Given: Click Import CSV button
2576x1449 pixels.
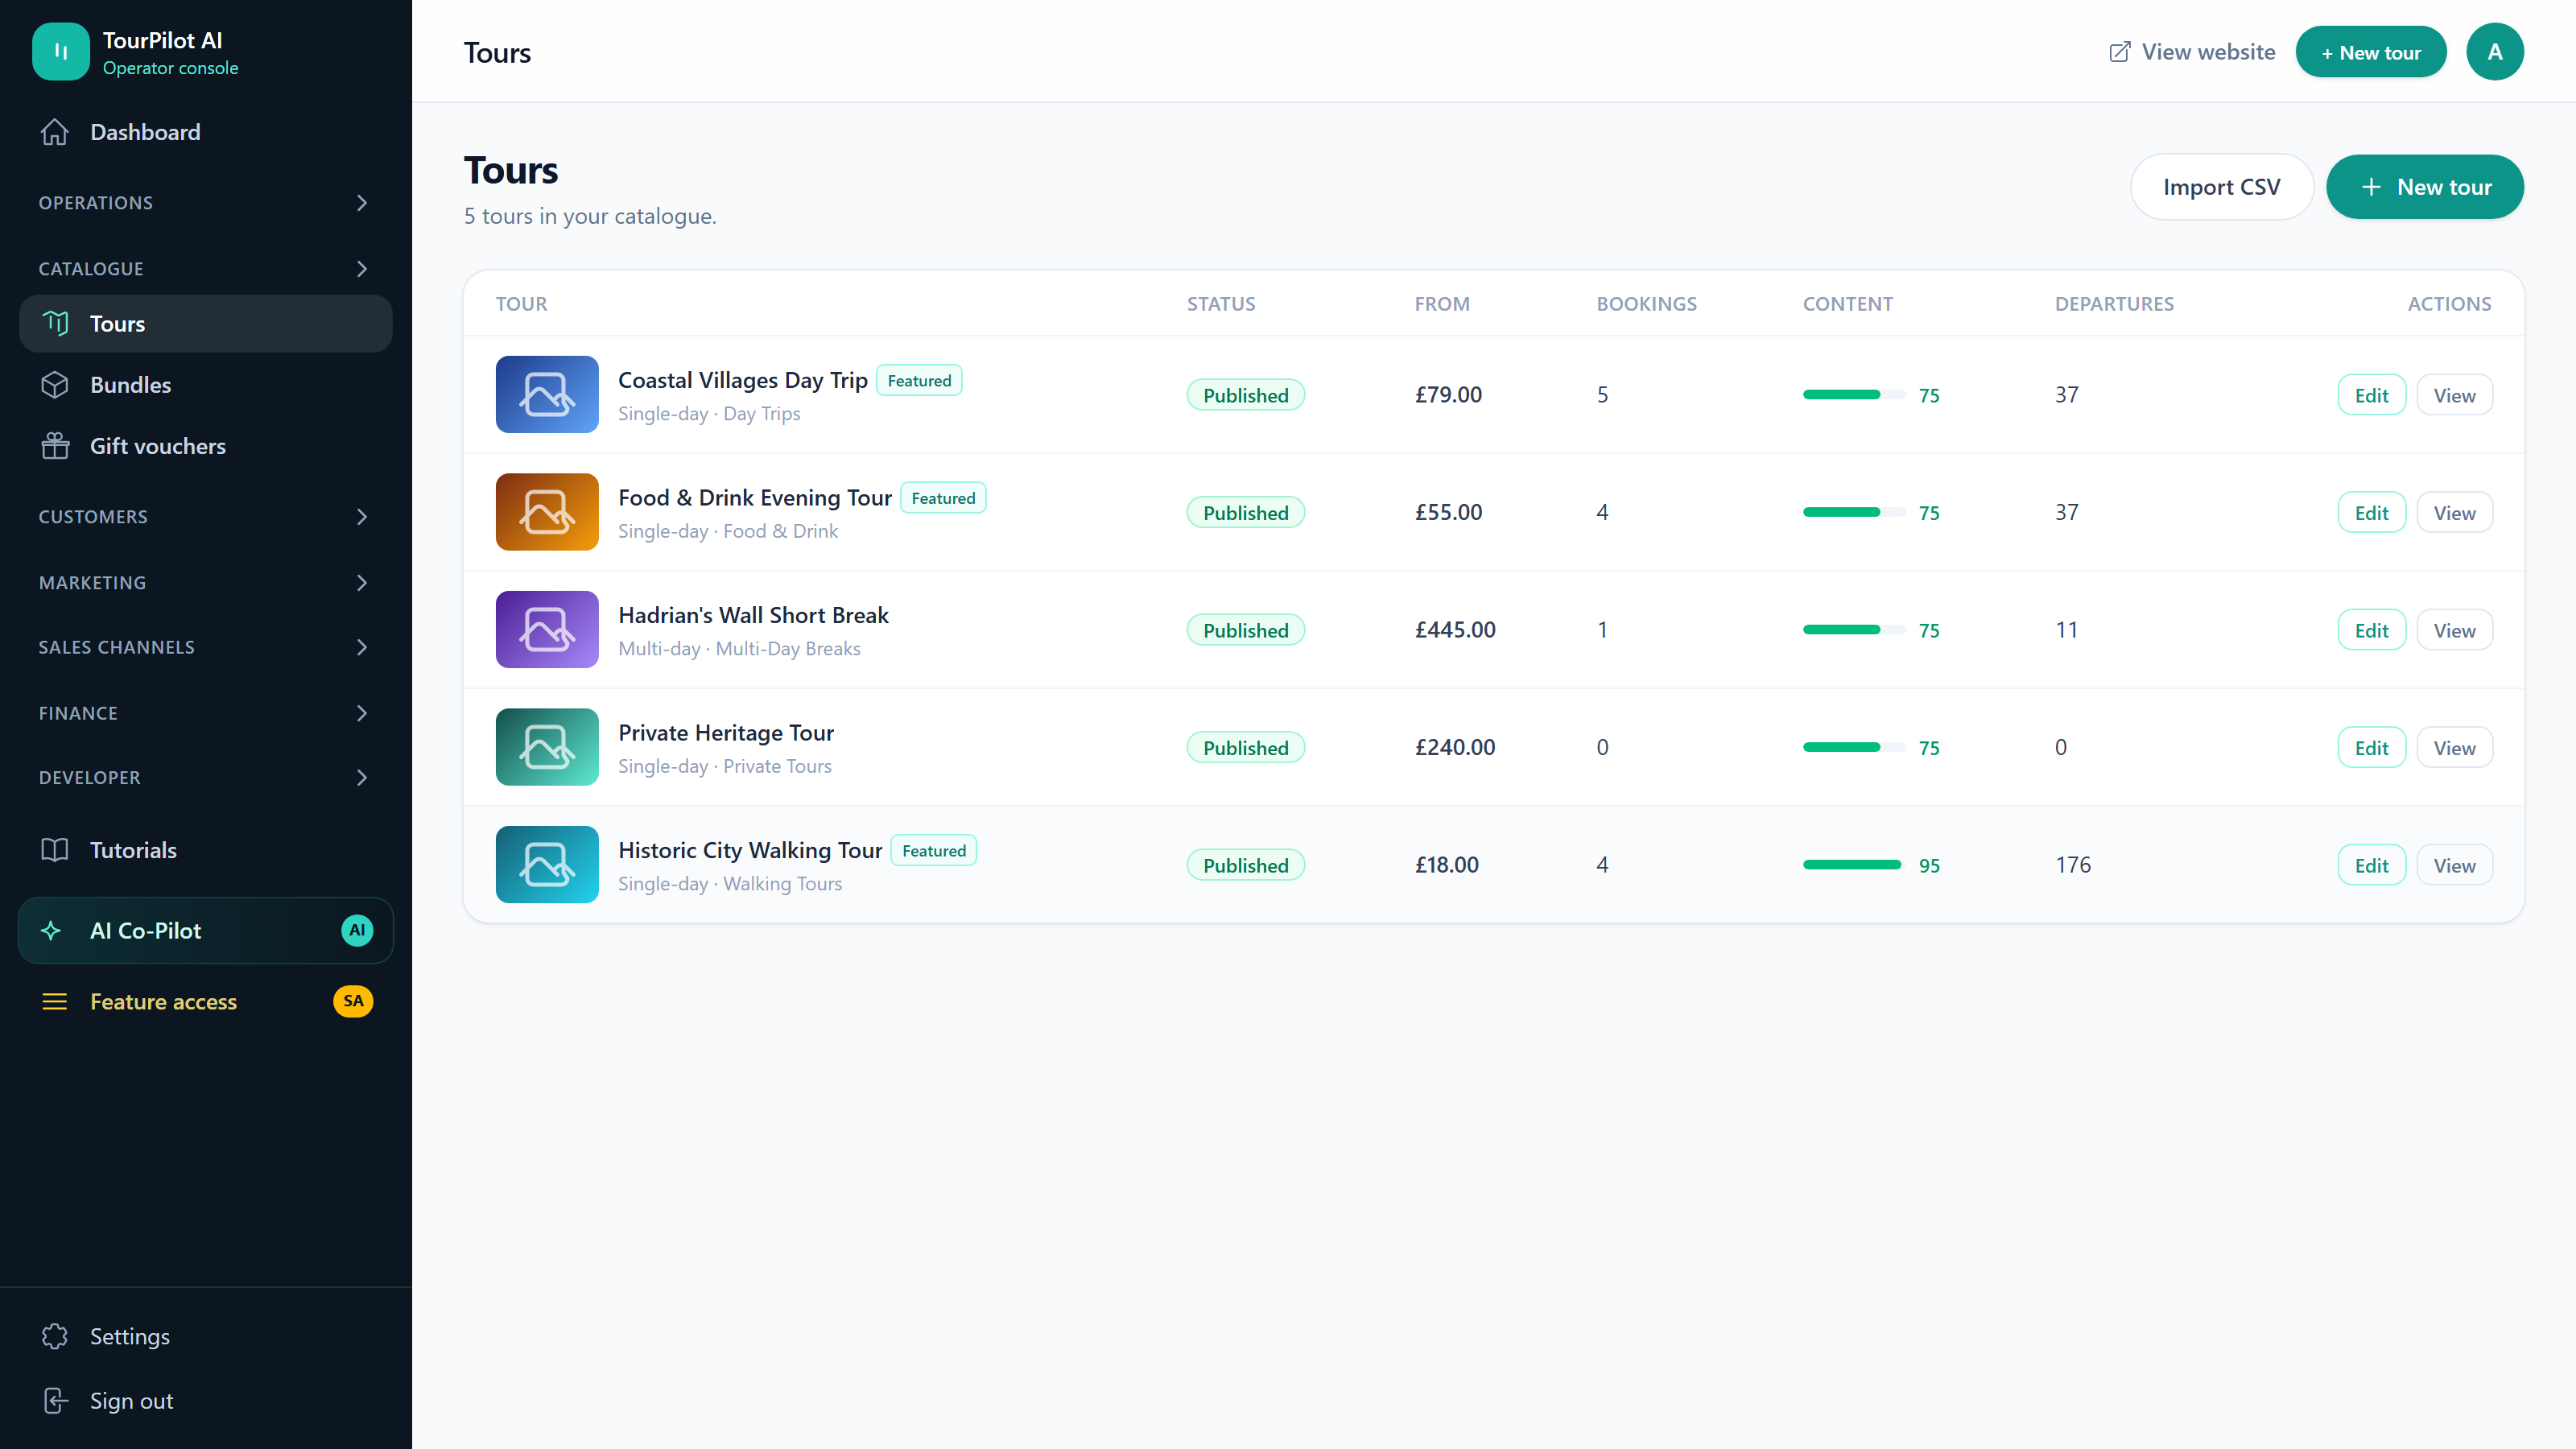Looking at the screenshot, I should pos(2222,187).
